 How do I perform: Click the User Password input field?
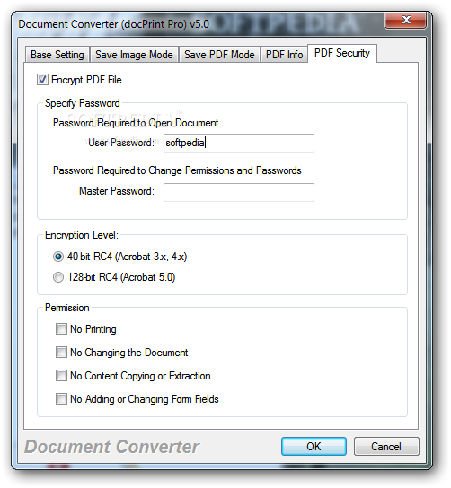pos(239,143)
